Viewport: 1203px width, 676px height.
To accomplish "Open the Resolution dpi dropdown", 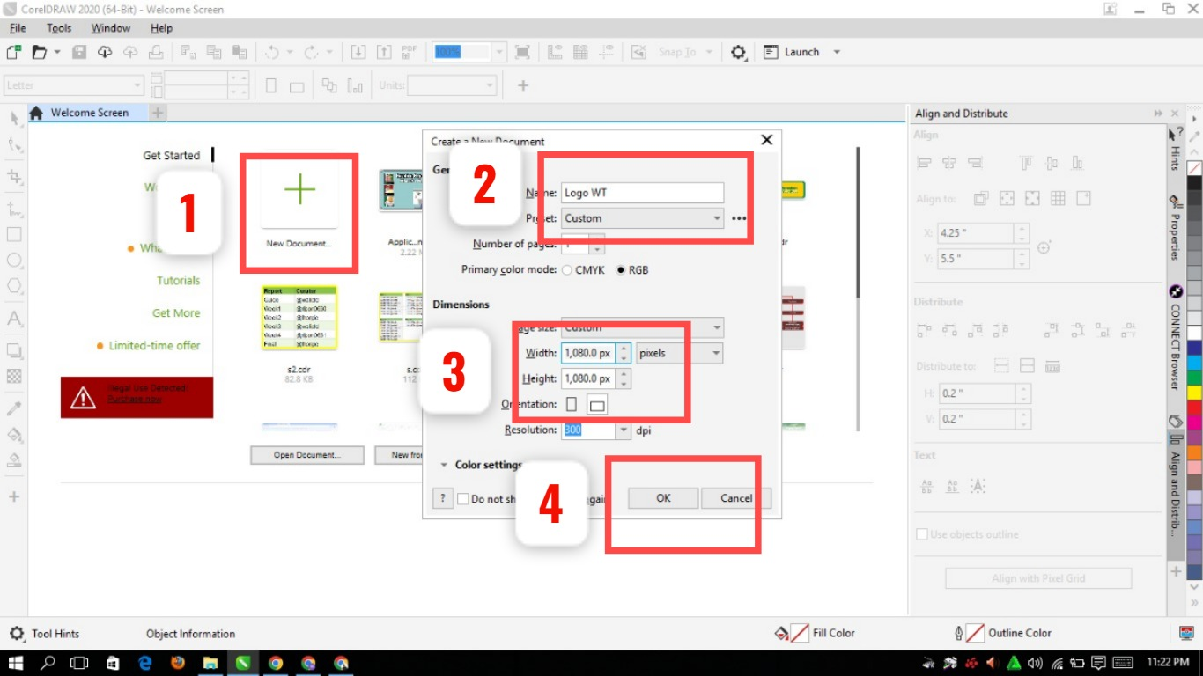I will point(624,430).
